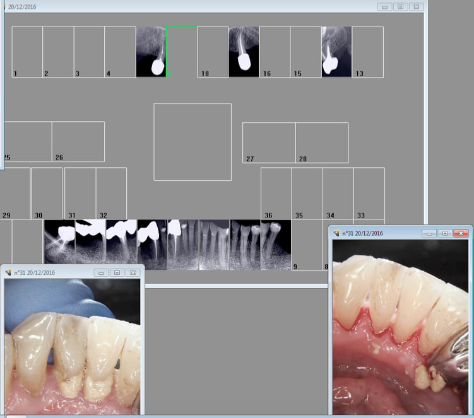Open the X-ray thumbnail left of slot 13

pos(336,52)
